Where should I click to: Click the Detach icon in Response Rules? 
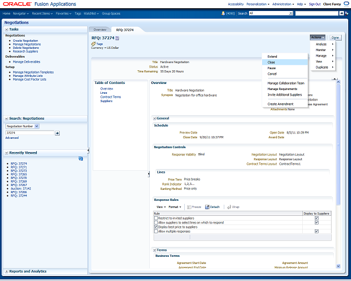tap(207, 207)
